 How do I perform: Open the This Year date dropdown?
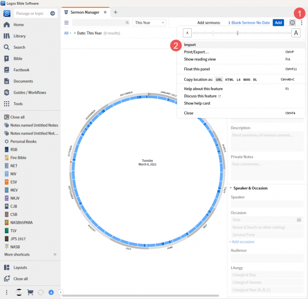pyautogui.click(x=149, y=23)
